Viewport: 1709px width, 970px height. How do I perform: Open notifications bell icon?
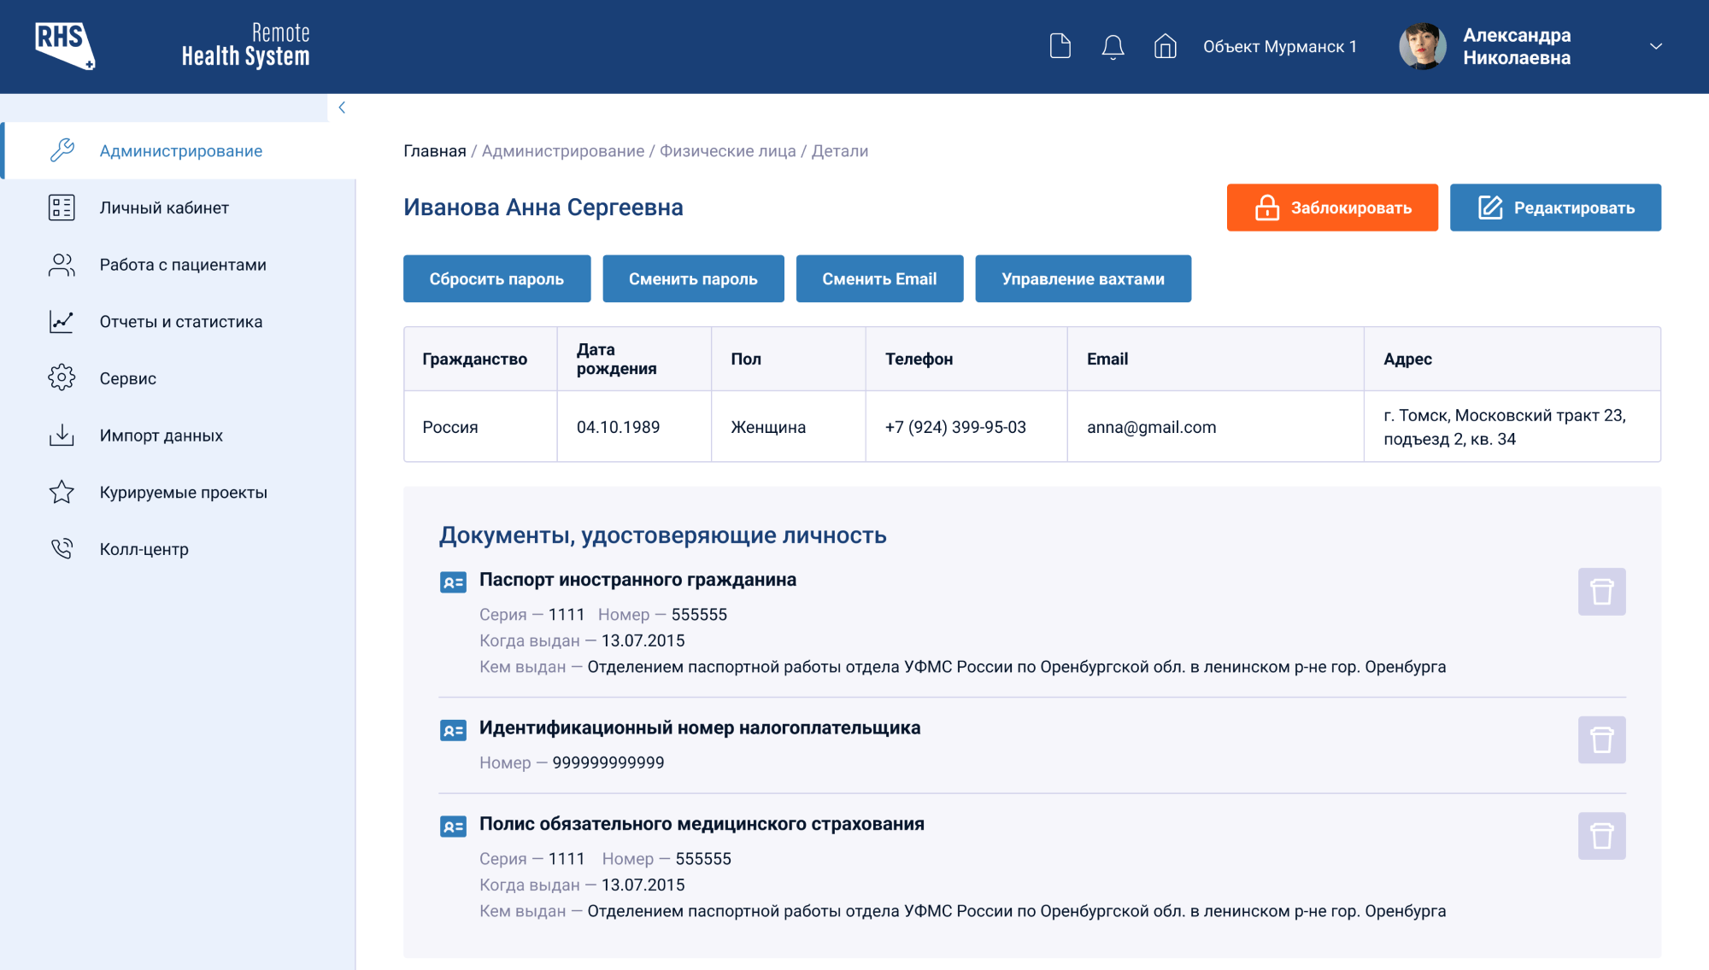(1113, 46)
